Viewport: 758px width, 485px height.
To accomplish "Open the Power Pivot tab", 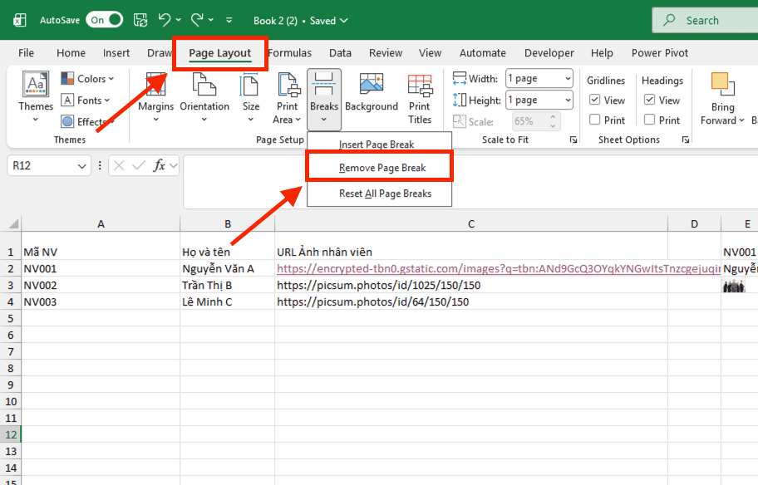I will tap(659, 53).
